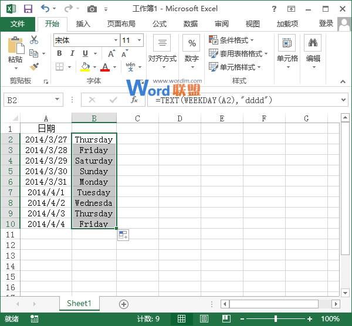Click the Insert Function fx icon
Image resolution: width=352 pixels, height=326 pixels.
(x=134, y=100)
